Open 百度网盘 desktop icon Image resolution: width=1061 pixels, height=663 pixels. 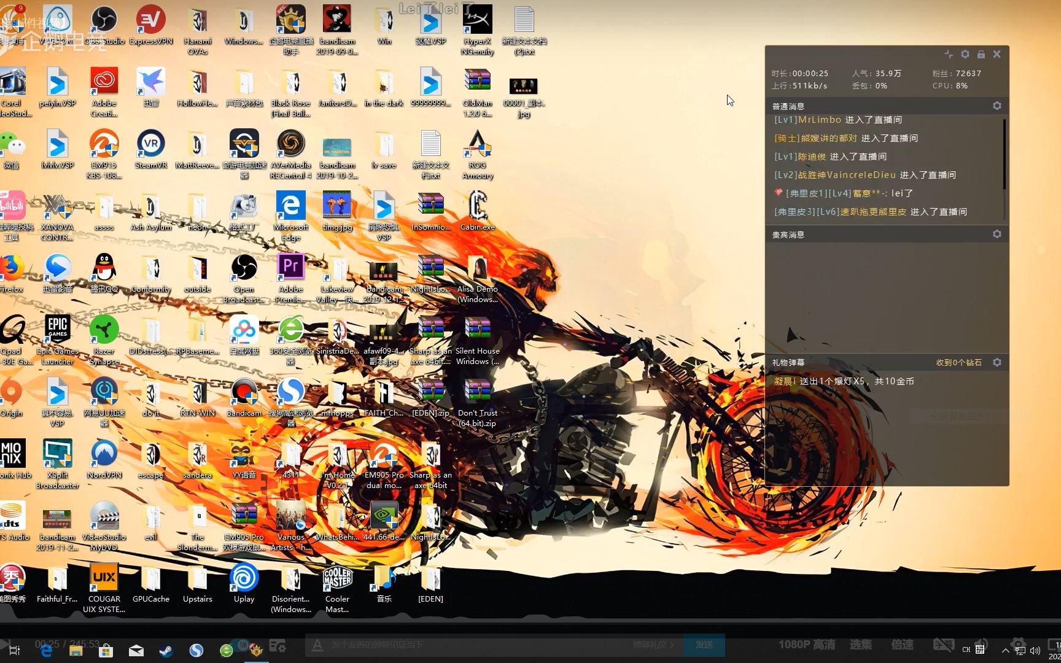click(x=244, y=335)
